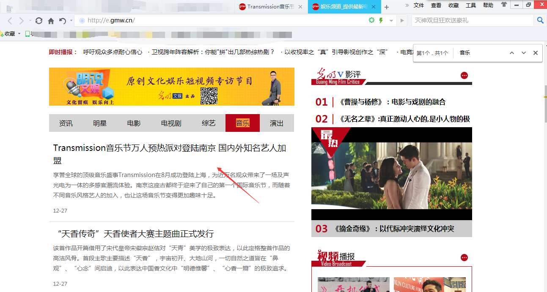This screenshot has height=292, width=547.
Task: Click the phone icon left of the tab strip
Action: coord(9,8)
